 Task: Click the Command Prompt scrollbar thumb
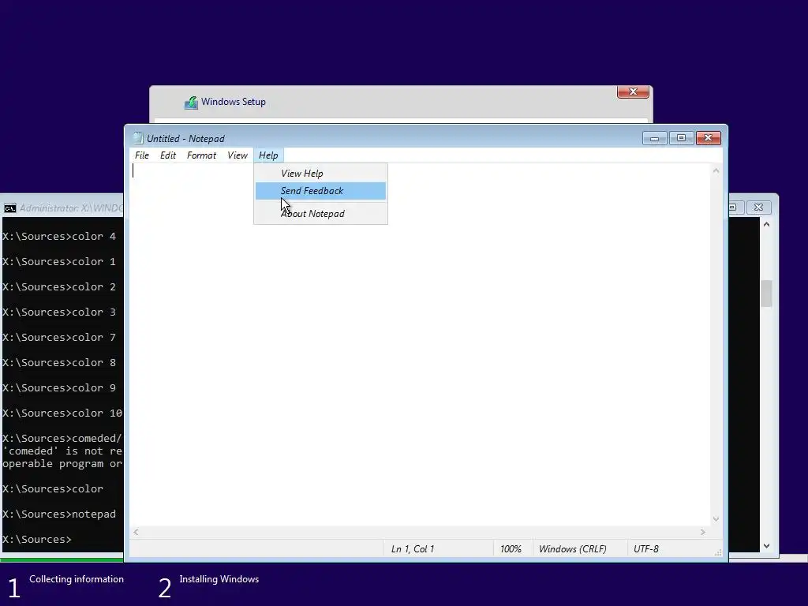pyautogui.click(x=767, y=294)
